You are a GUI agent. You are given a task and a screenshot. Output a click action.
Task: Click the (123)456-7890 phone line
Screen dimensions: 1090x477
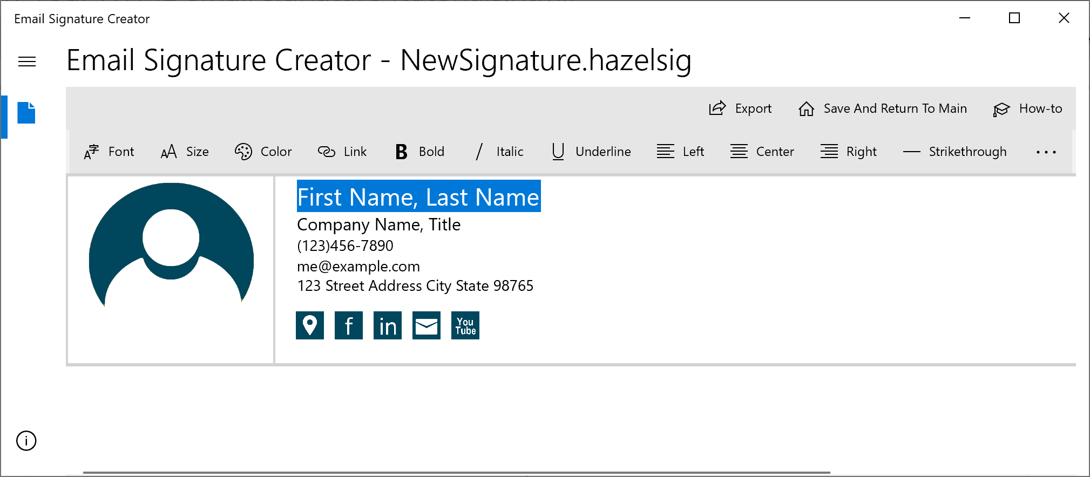[x=345, y=246]
